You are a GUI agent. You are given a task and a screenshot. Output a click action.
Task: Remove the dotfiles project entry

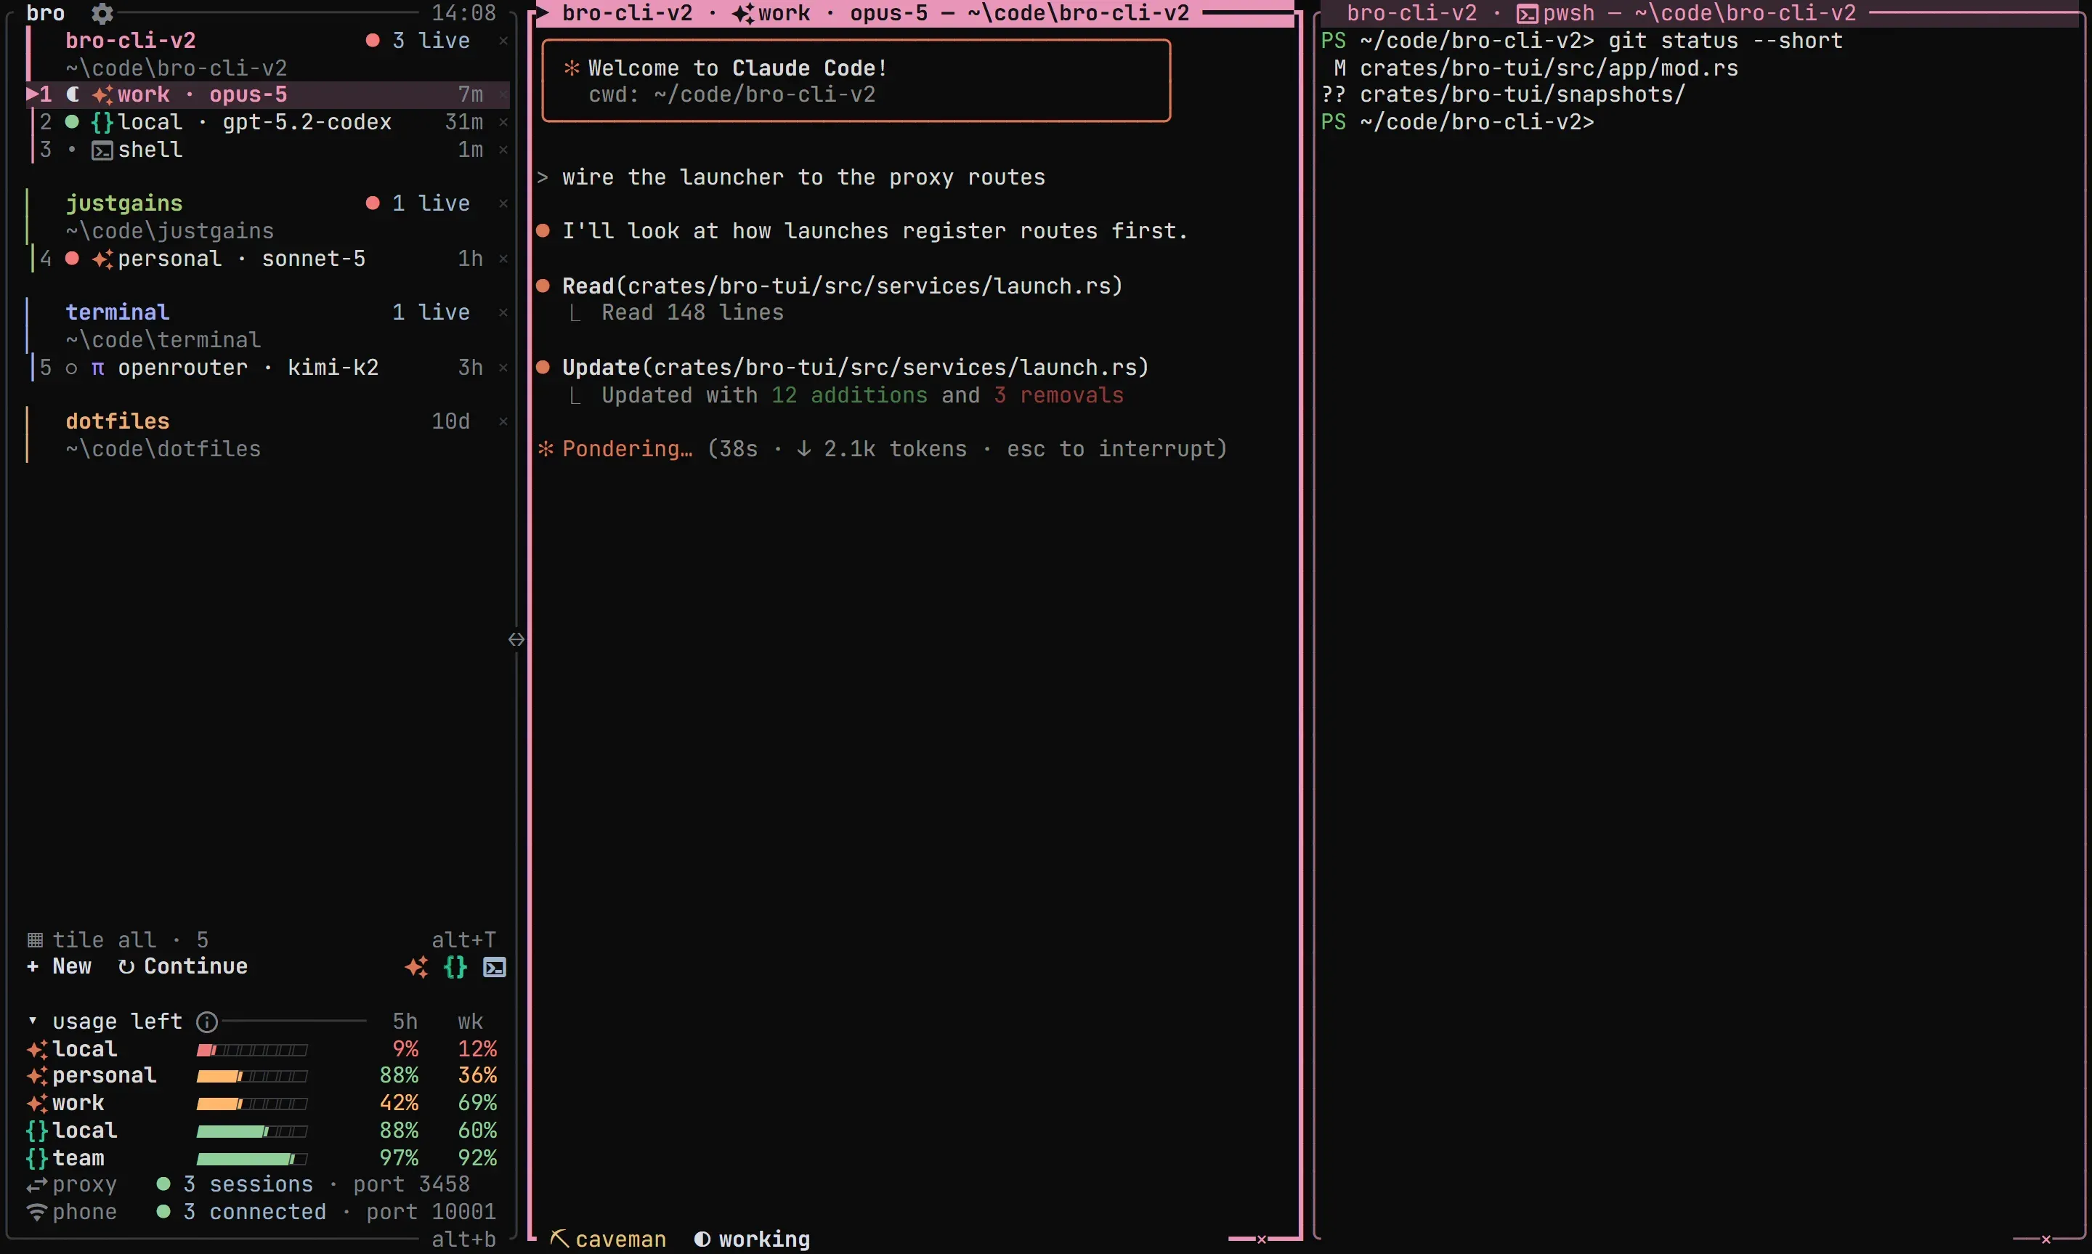tap(503, 421)
